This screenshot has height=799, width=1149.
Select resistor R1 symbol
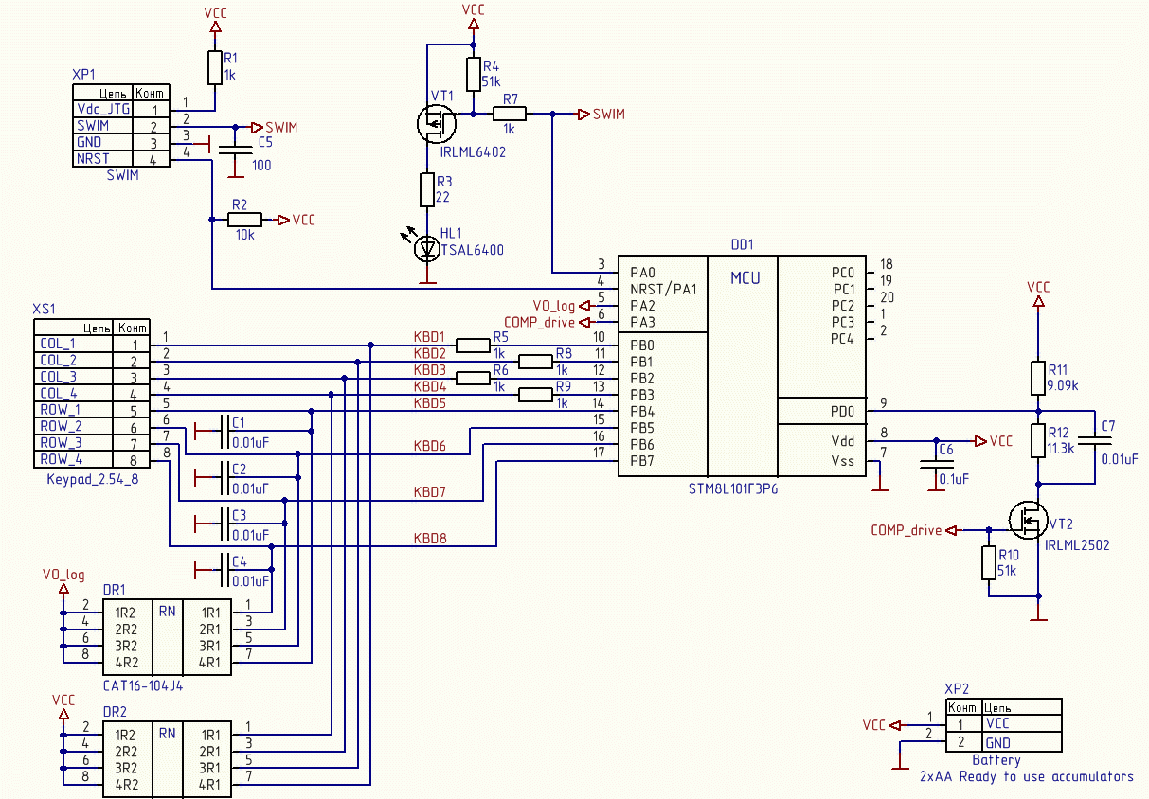pyautogui.click(x=214, y=67)
